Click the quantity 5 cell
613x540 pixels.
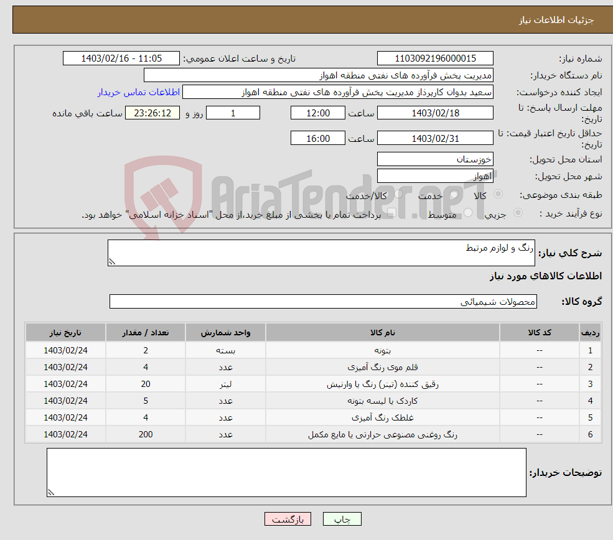click(x=146, y=401)
